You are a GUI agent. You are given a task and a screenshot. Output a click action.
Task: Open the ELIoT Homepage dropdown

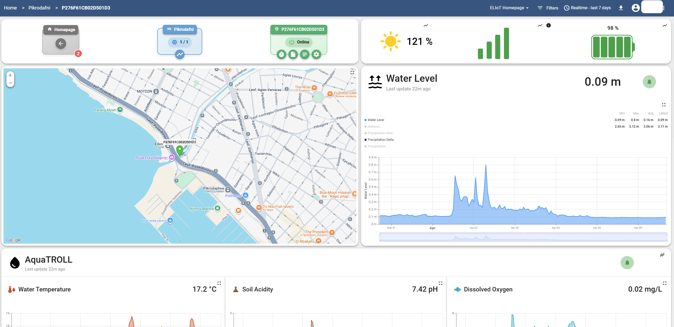point(509,8)
